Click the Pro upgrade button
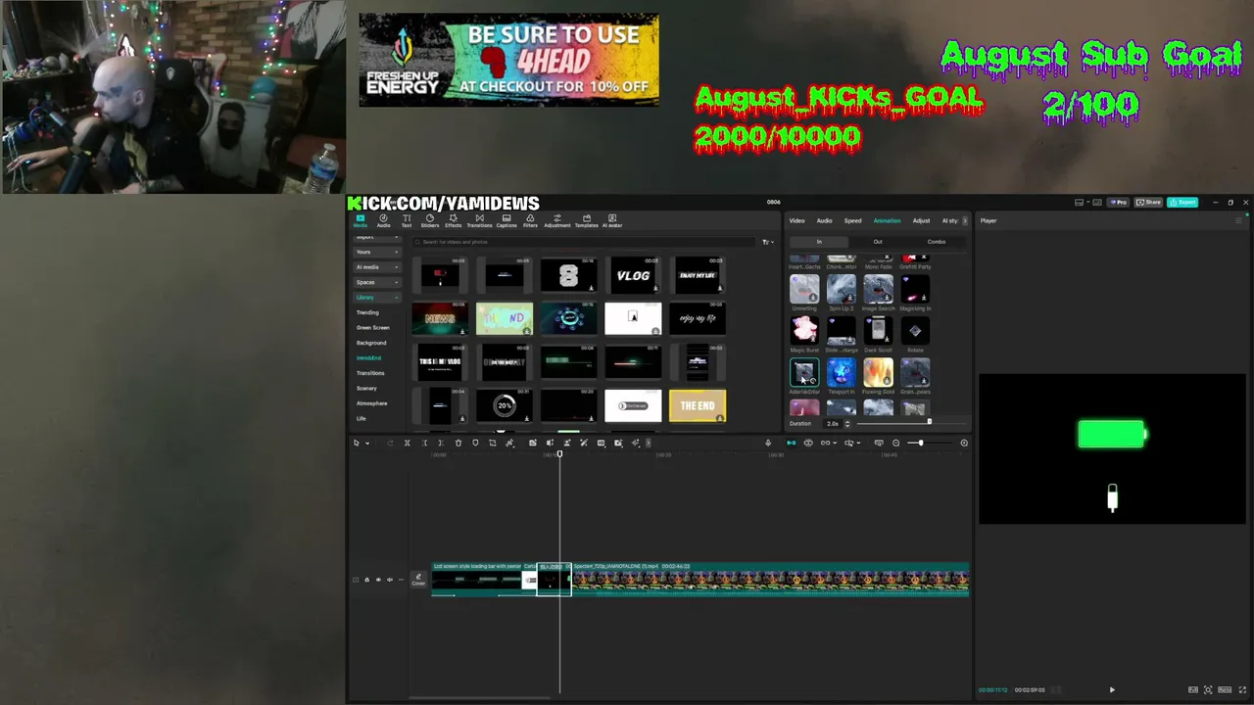This screenshot has height=705, width=1254. coord(1119,203)
